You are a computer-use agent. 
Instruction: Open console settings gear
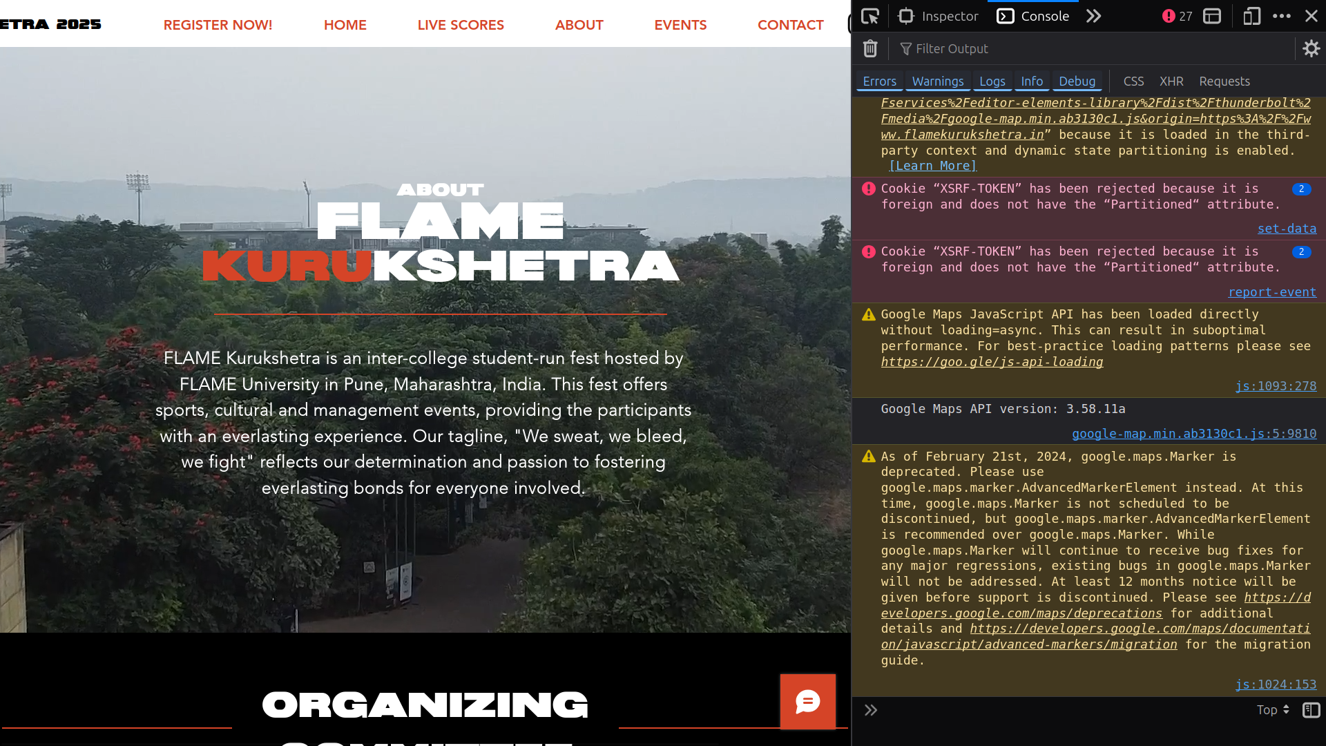[x=1311, y=48]
